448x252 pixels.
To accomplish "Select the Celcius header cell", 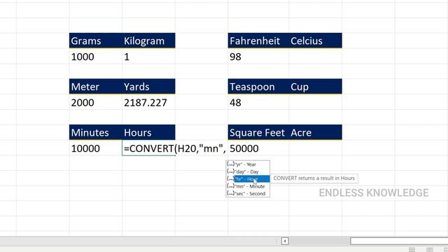I will 316,41.
